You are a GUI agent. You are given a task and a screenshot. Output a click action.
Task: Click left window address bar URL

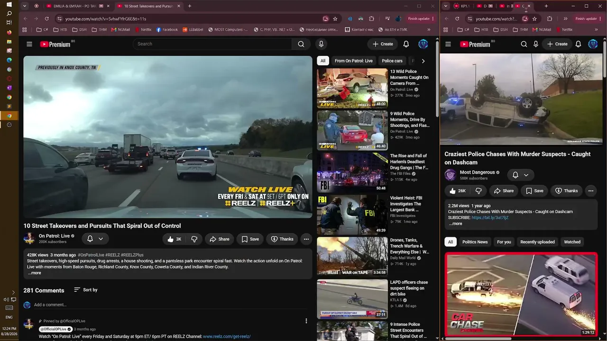click(x=106, y=19)
